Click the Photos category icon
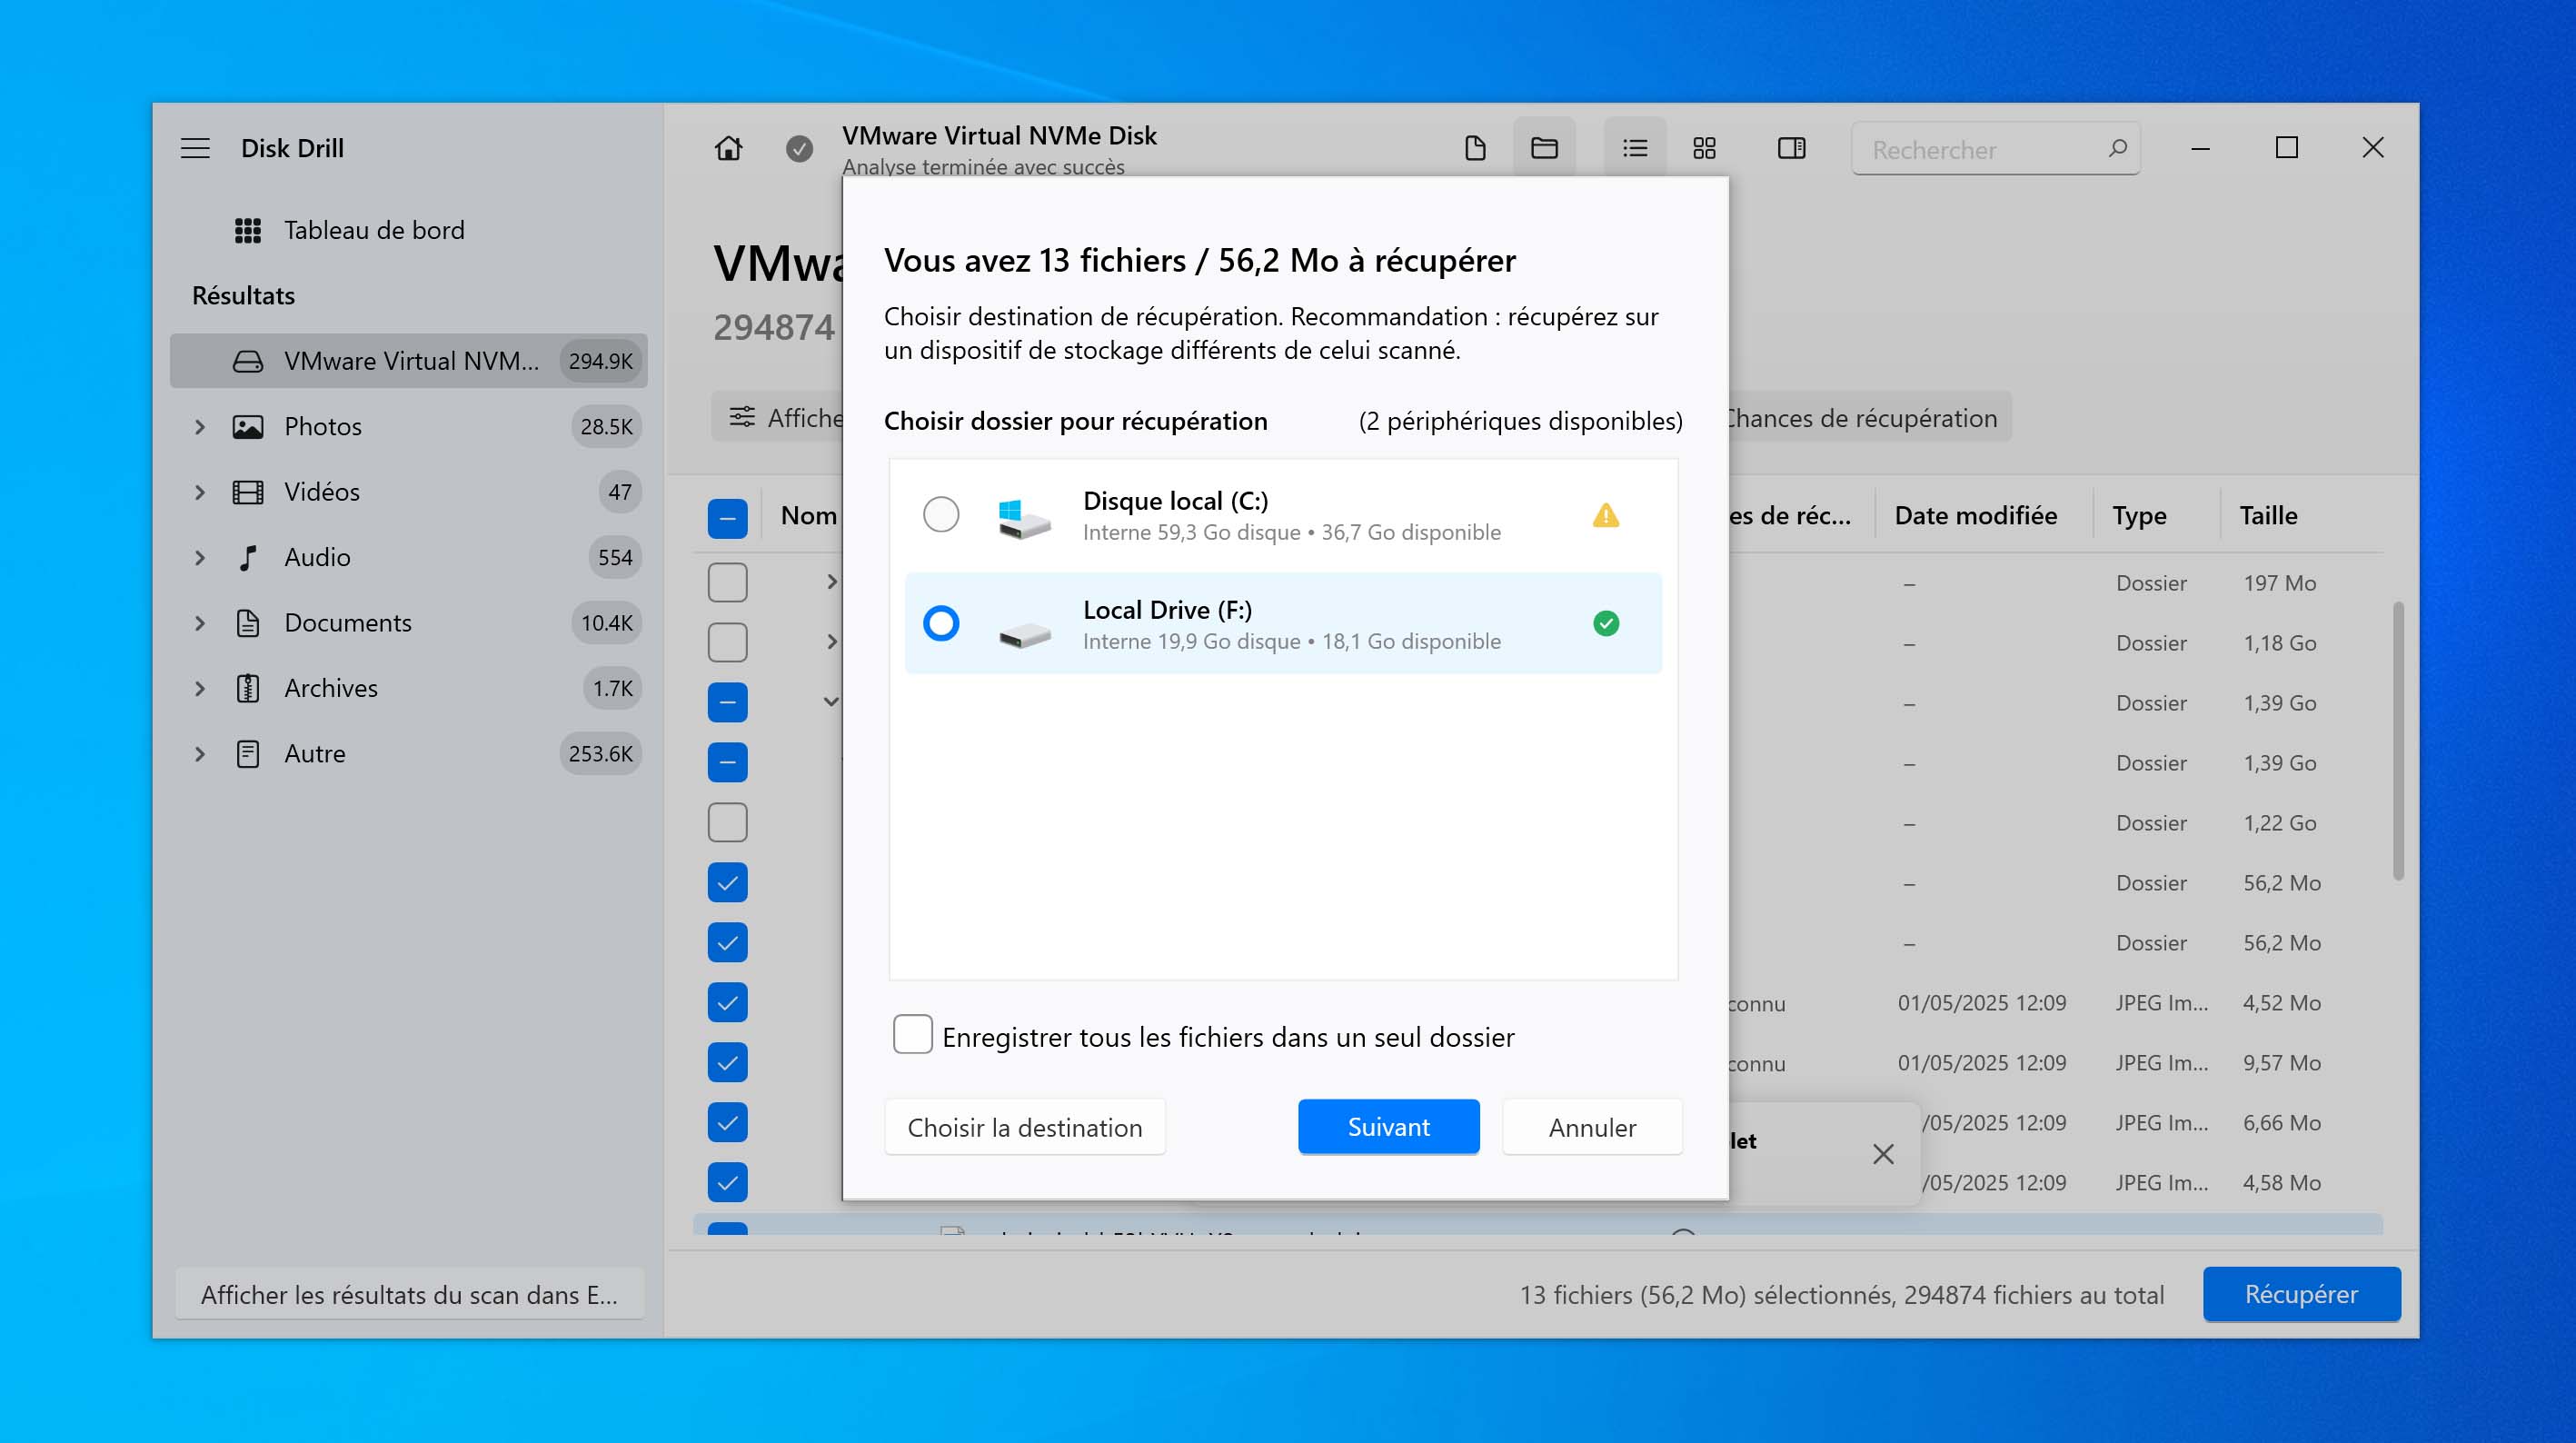The image size is (2576, 1443). pyautogui.click(x=248, y=427)
